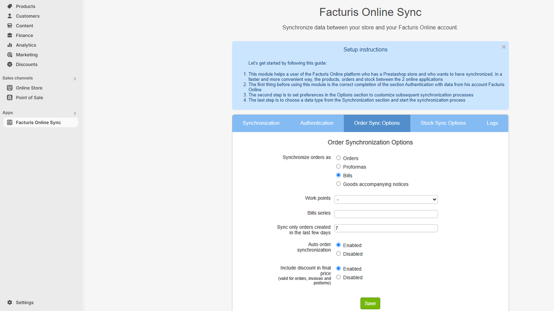Click the Customers person icon

pyautogui.click(x=10, y=16)
